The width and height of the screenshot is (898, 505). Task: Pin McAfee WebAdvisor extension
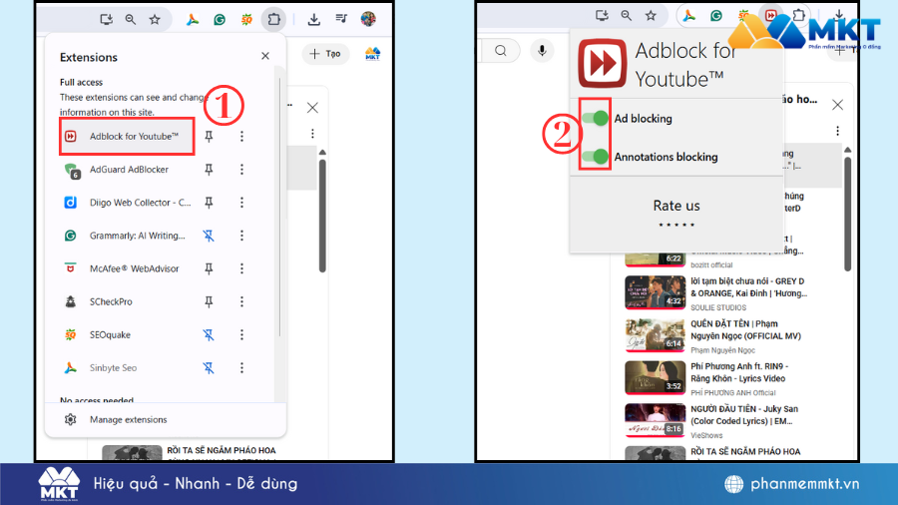210,268
